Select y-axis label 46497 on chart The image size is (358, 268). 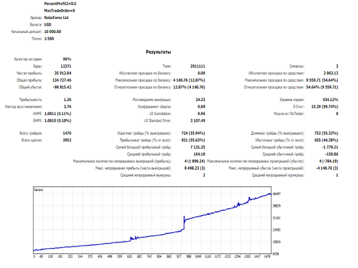click(x=277, y=194)
